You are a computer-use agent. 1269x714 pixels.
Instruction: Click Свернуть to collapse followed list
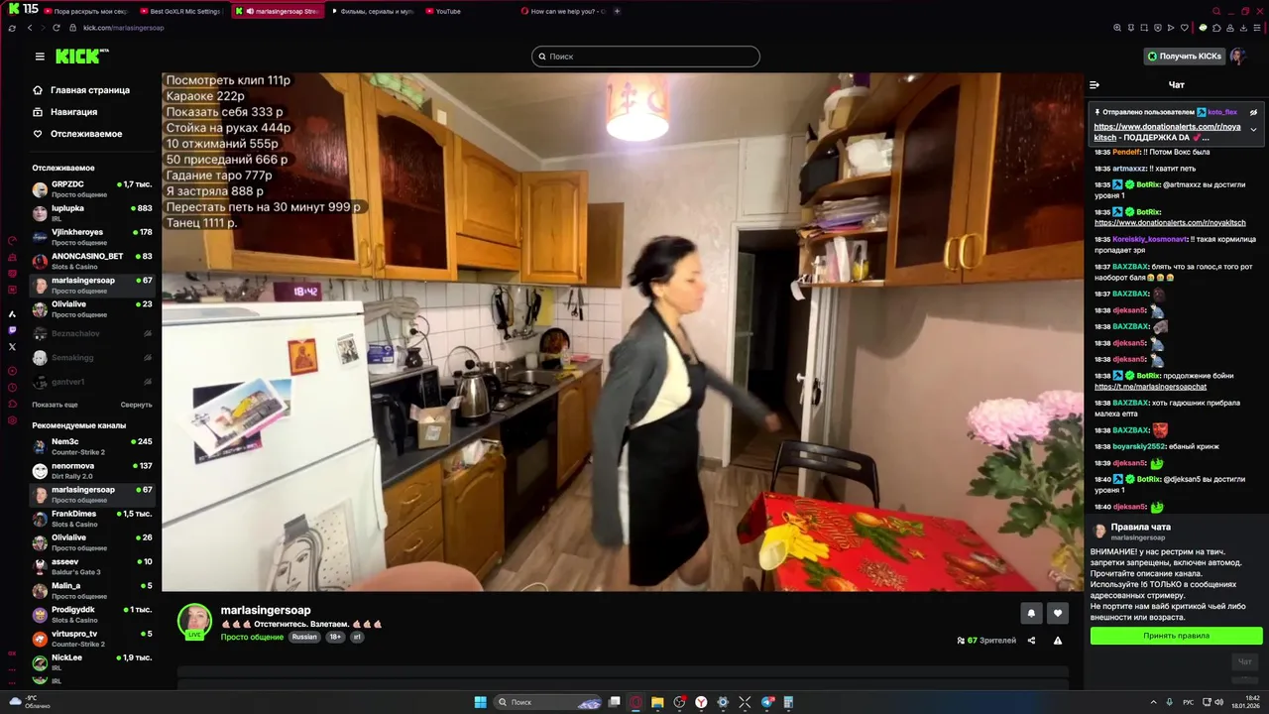[137, 405]
